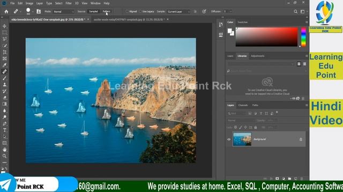Image resolution: width=343 pixels, height=192 pixels.
Task: Click the add layer mask icon
Action: [277, 179]
